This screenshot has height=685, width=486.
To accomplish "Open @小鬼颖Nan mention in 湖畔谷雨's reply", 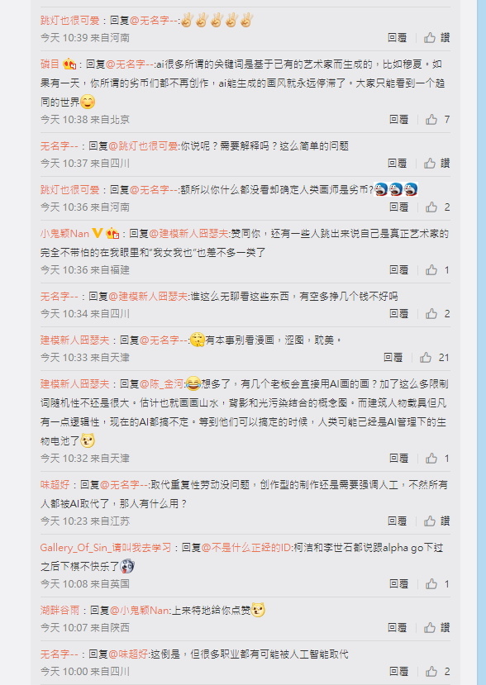I will (140, 611).
